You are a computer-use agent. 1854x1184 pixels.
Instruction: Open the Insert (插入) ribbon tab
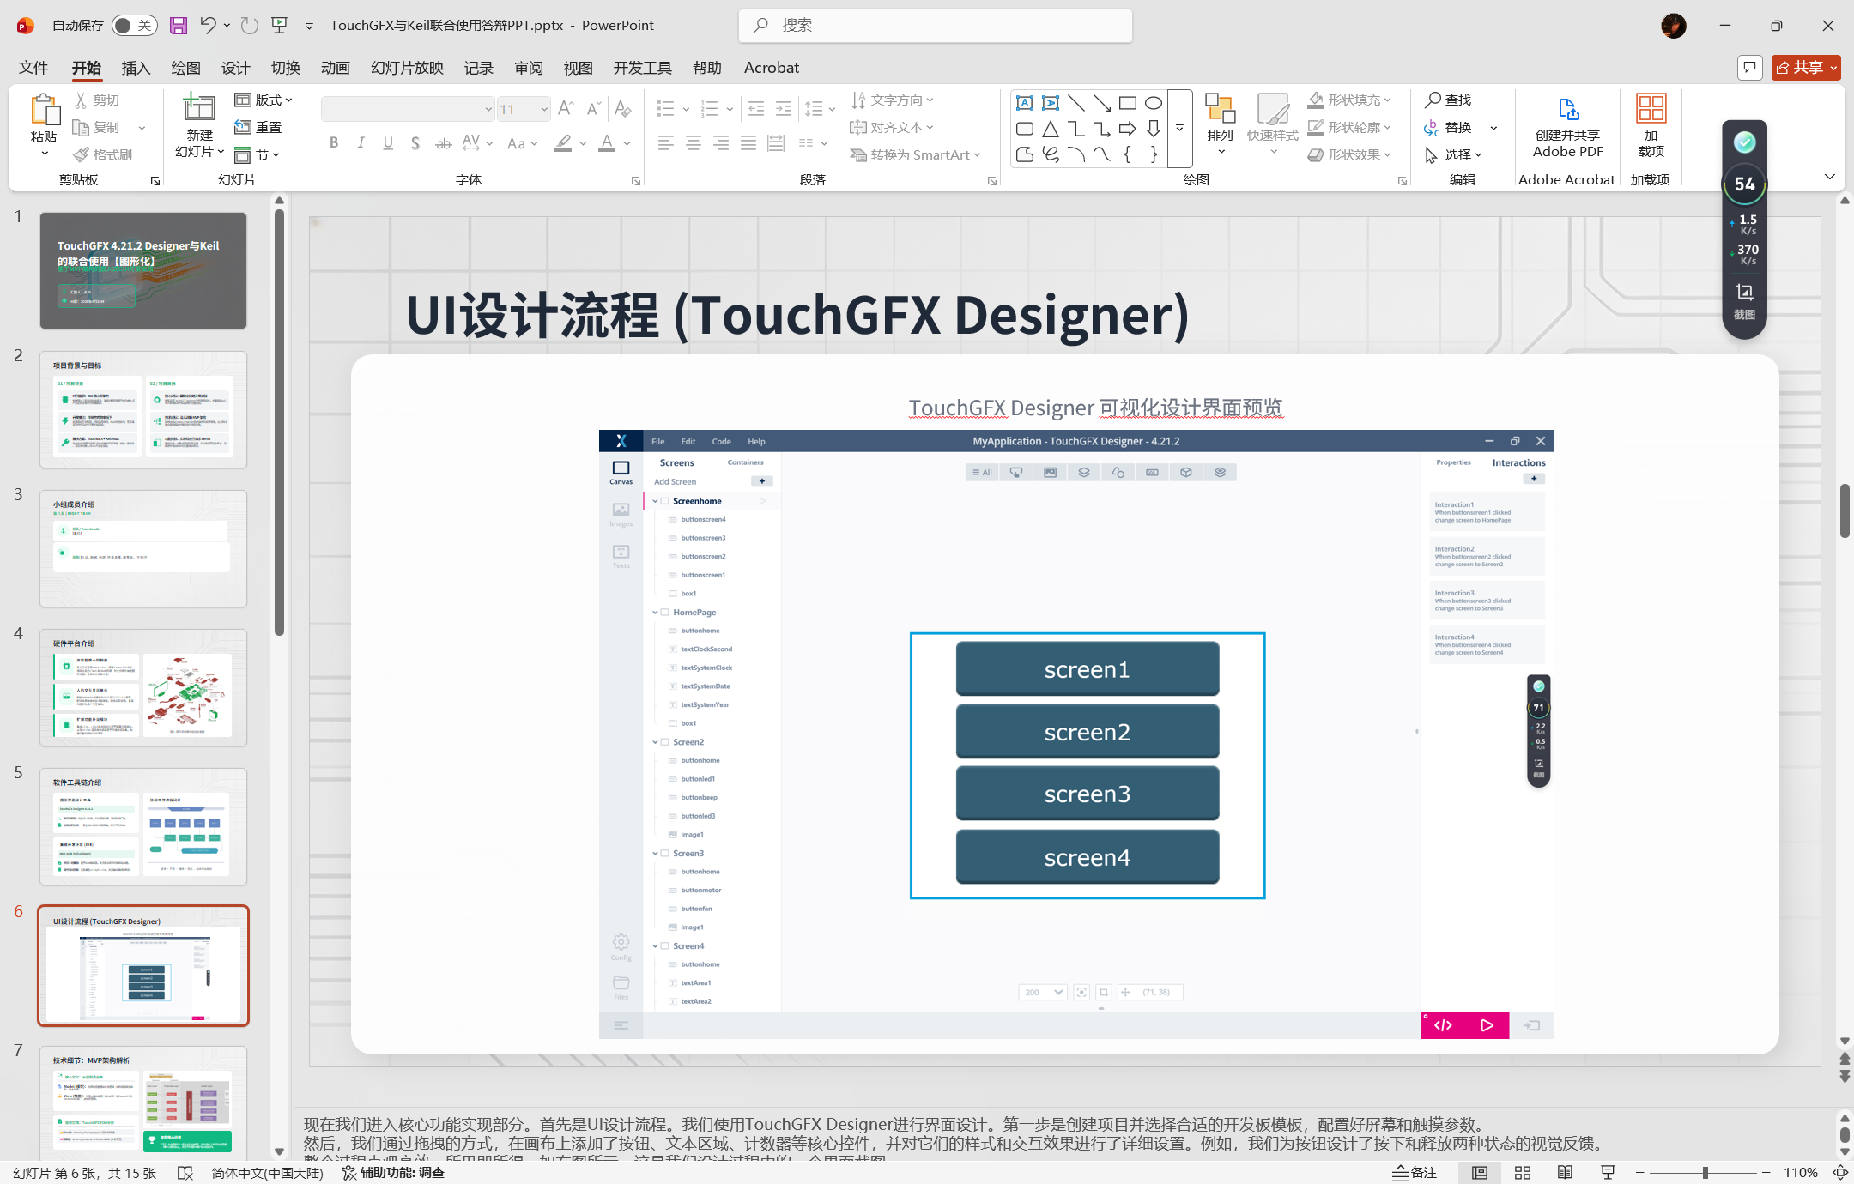136,68
